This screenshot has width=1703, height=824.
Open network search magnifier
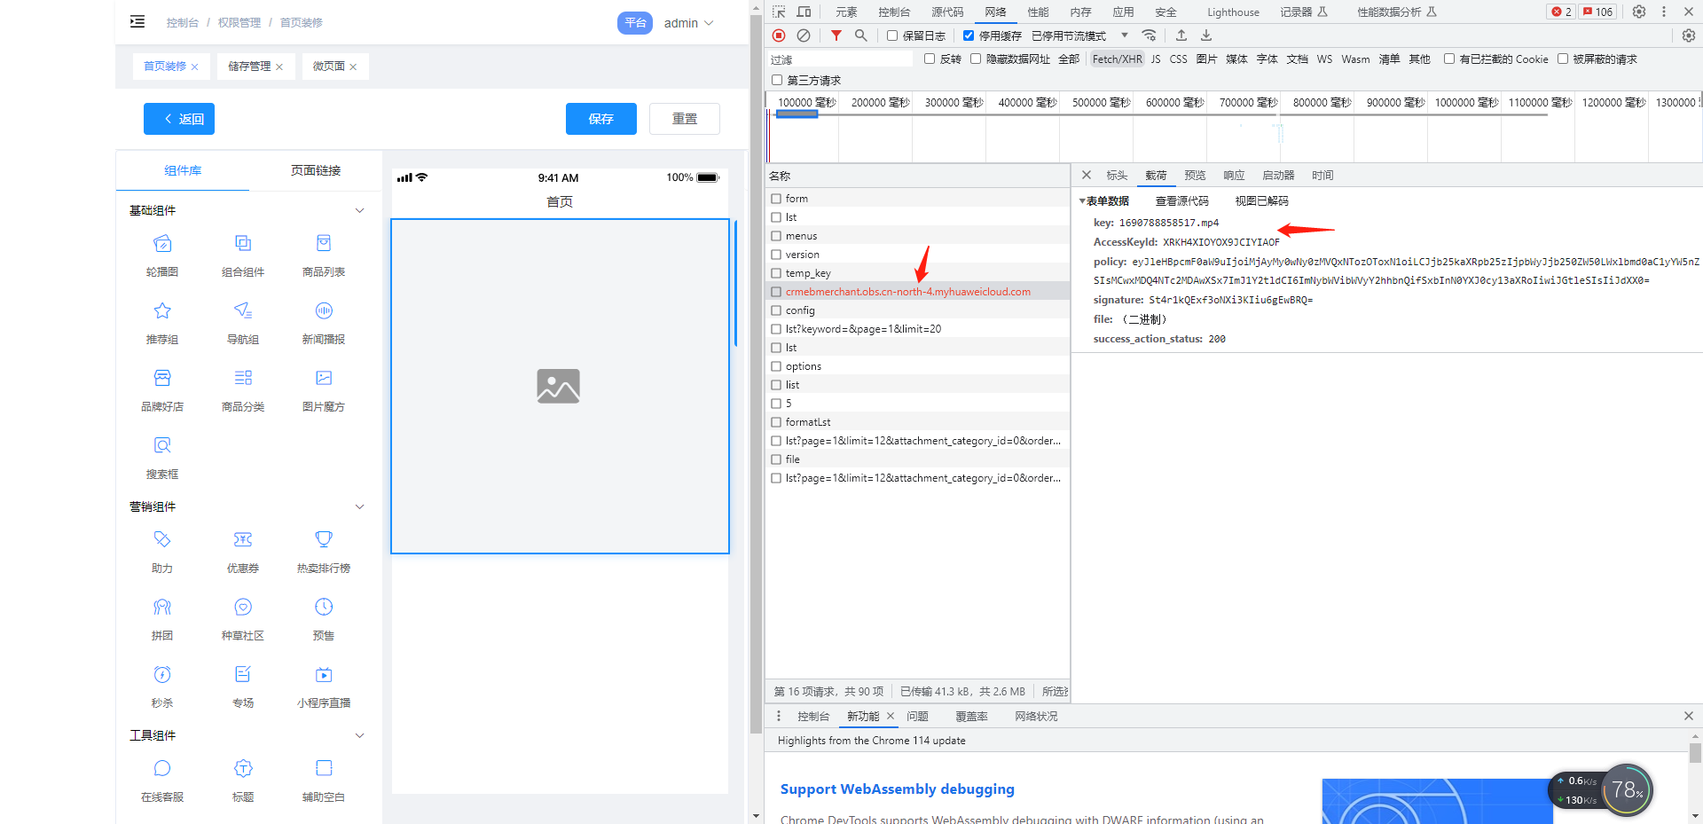click(x=860, y=35)
